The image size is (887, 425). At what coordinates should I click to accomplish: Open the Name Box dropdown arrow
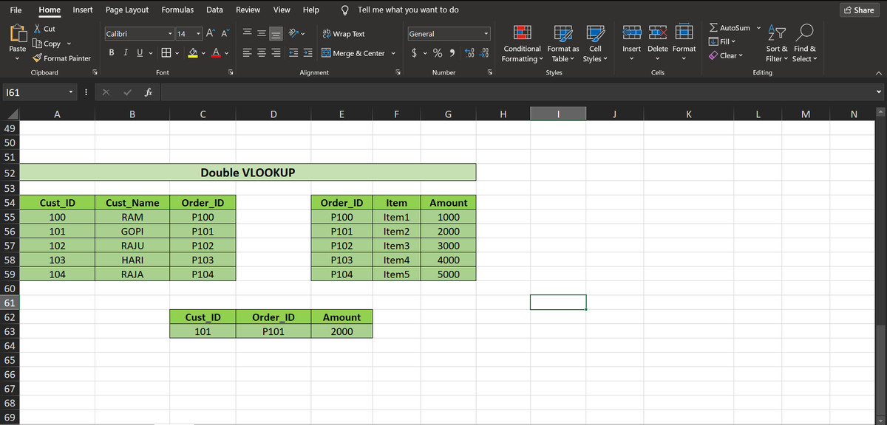71,93
